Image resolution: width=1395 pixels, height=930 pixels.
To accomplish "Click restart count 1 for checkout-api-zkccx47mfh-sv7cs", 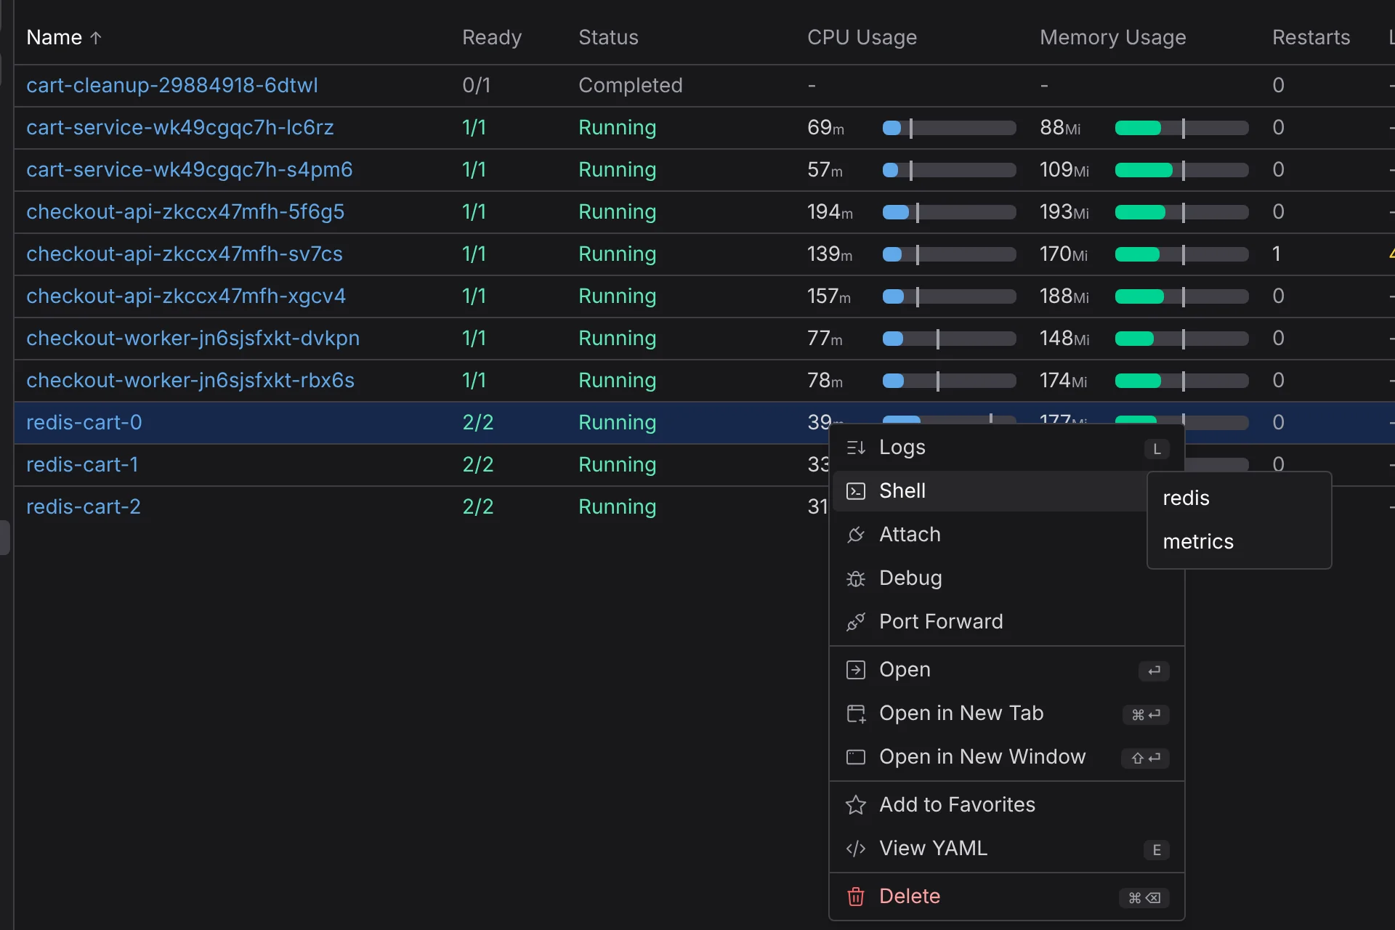I will (1277, 254).
